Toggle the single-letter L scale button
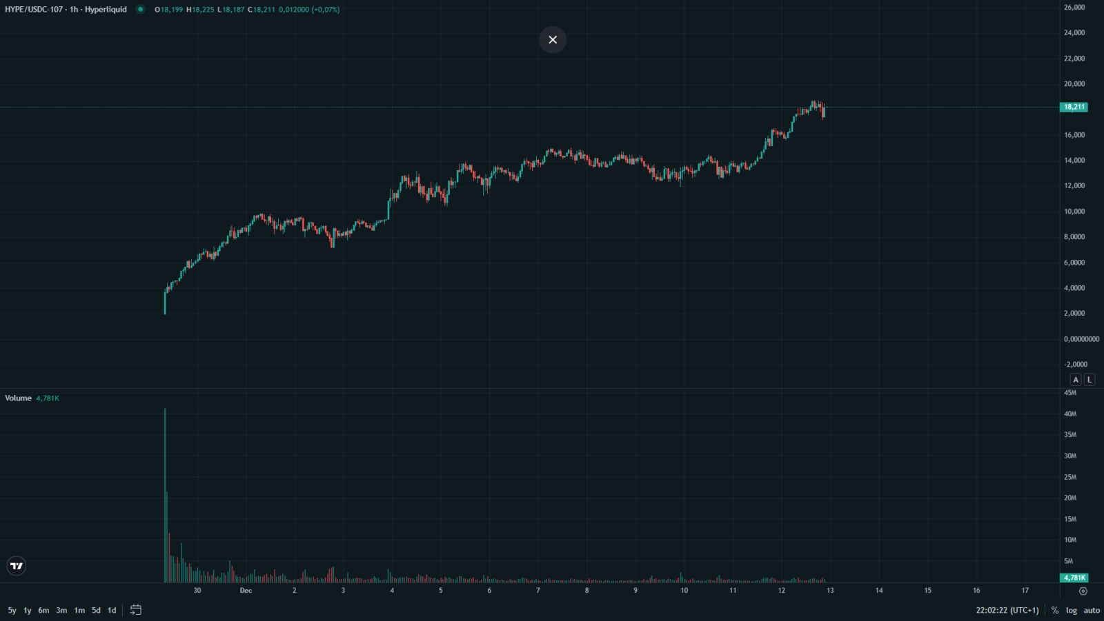1104x621 pixels. click(1090, 380)
